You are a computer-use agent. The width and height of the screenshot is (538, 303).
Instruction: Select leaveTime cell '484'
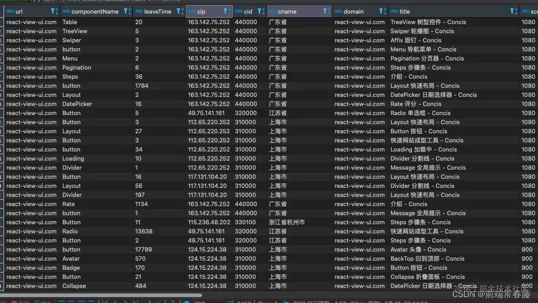tap(159, 286)
